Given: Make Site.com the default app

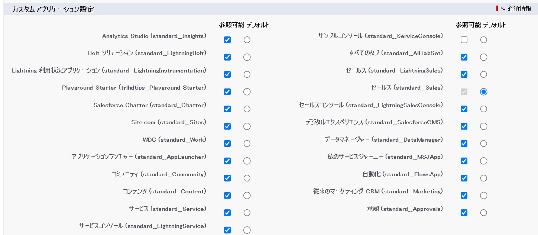Looking at the screenshot, I should pyautogui.click(x=247, y=126).
